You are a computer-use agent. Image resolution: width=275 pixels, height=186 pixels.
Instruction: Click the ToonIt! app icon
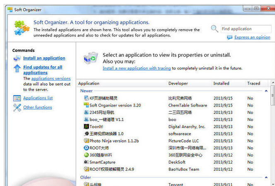(86, 126)
